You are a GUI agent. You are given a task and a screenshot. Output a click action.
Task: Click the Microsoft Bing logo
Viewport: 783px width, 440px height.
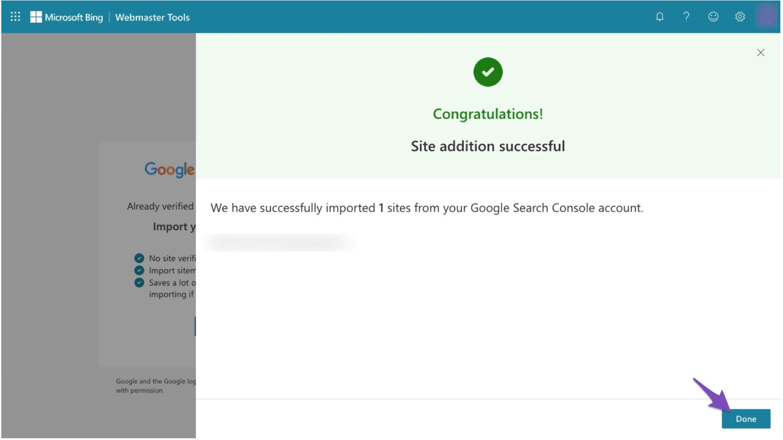point(66,17)
